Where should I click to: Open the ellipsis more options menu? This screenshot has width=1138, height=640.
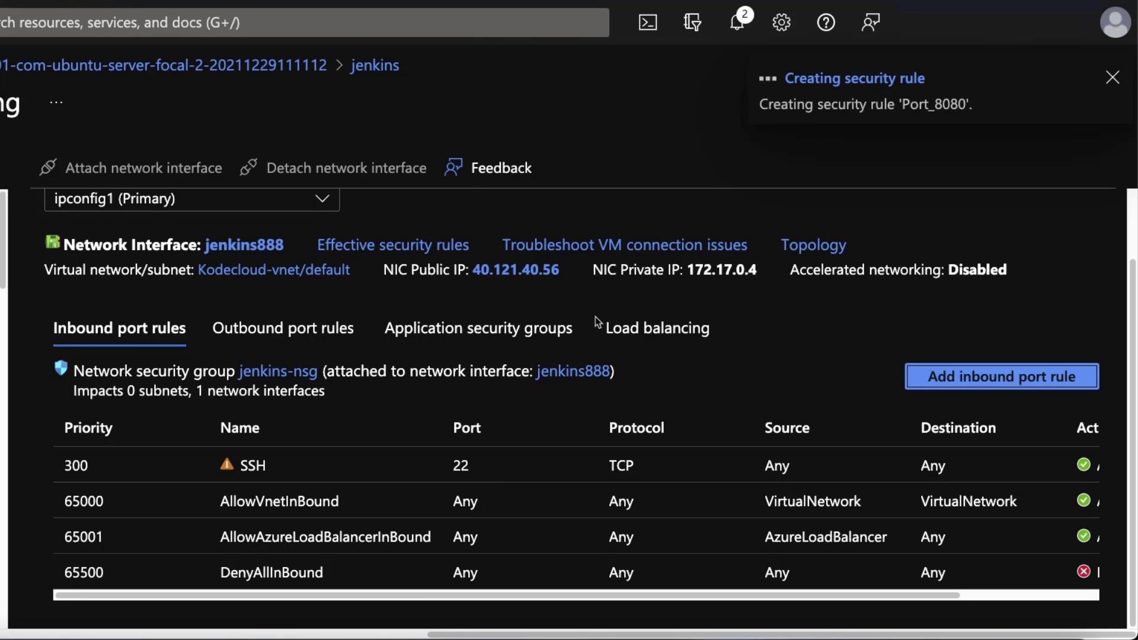(56, 102)
